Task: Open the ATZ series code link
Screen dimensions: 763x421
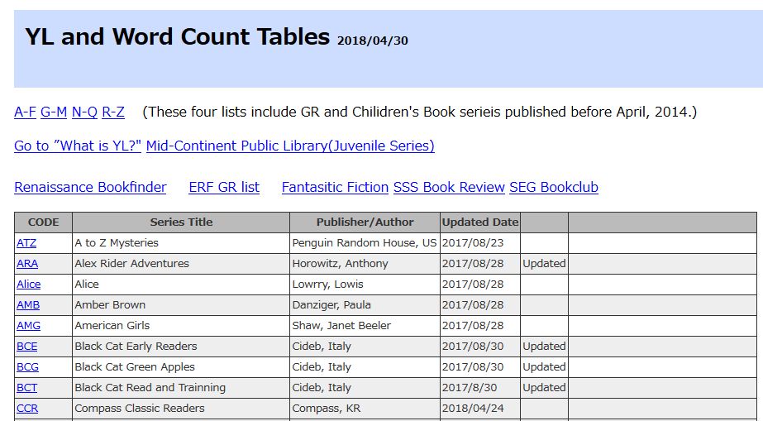Action: pyautogui.click(x=26, y=243)
